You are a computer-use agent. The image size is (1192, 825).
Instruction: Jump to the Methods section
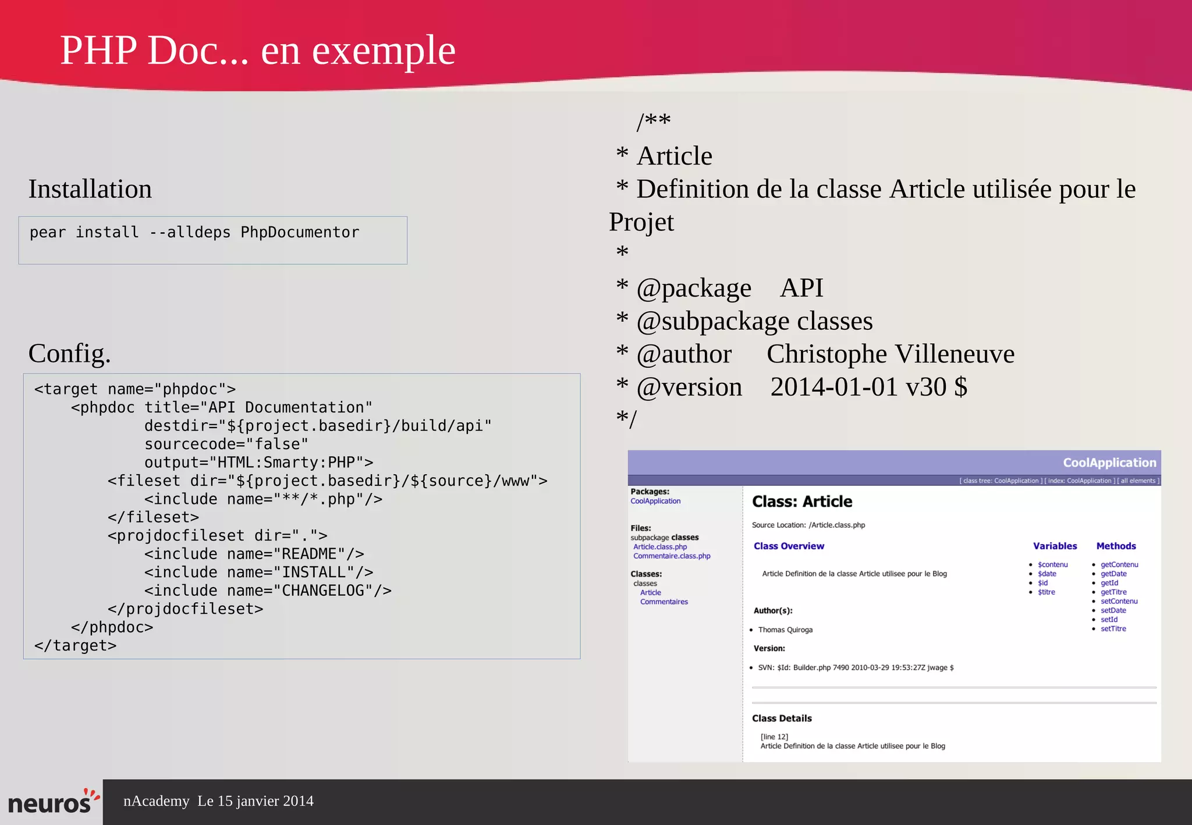click(1116, 546)
